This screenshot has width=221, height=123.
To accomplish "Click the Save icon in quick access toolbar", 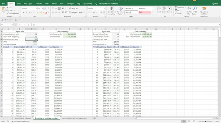I will point(2,20).
